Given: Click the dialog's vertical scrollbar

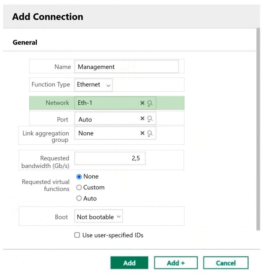Looking at the screenshot, I should pos(258,129).
